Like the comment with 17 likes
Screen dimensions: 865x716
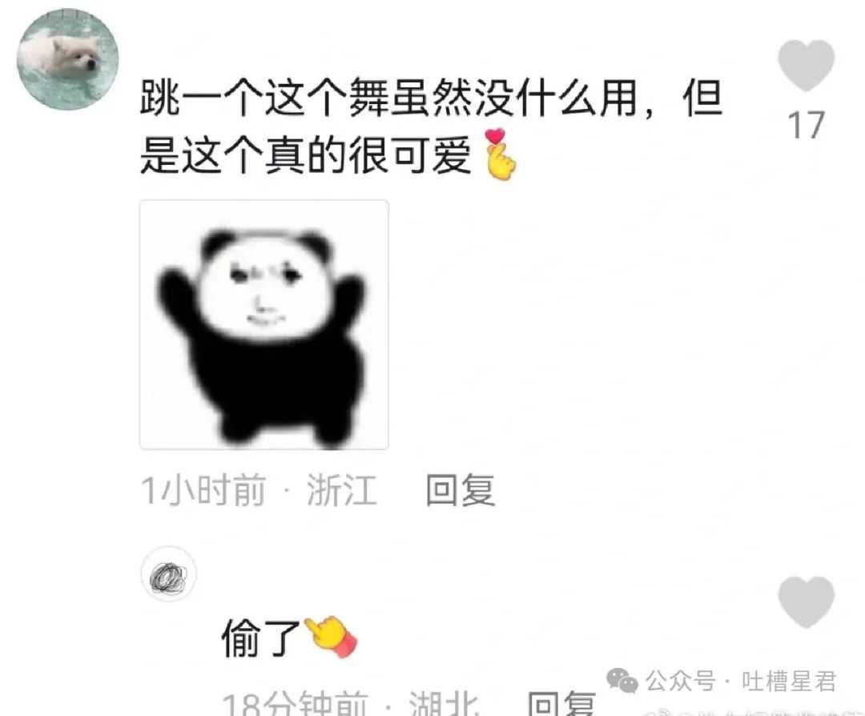tap(806, 65)
